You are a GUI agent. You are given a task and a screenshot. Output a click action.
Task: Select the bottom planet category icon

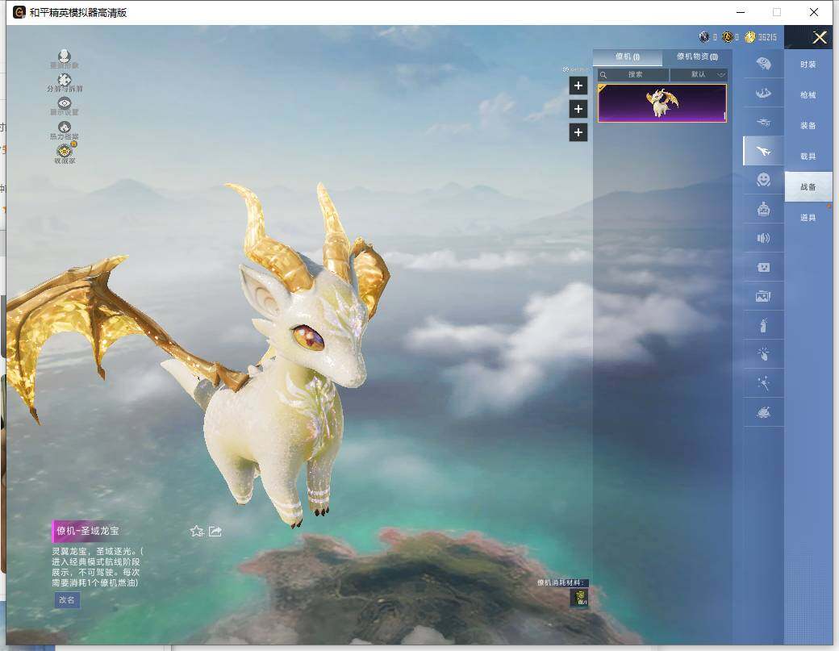763,412
